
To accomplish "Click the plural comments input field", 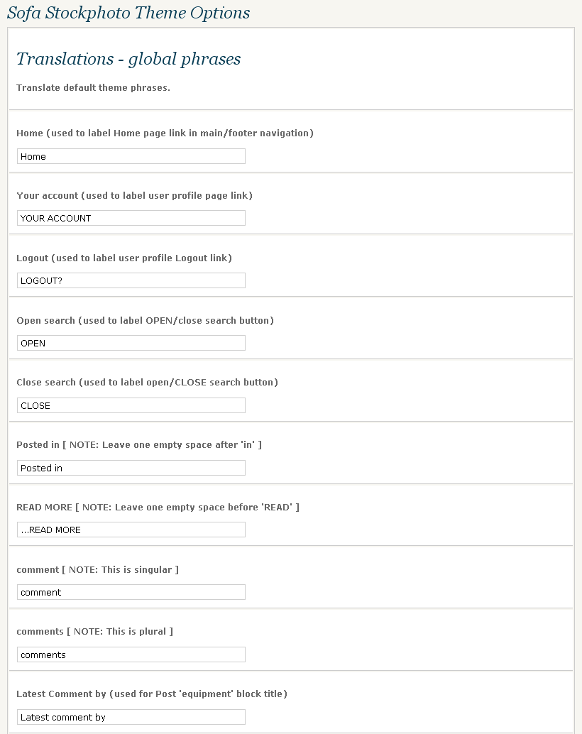I will (131, 654).
